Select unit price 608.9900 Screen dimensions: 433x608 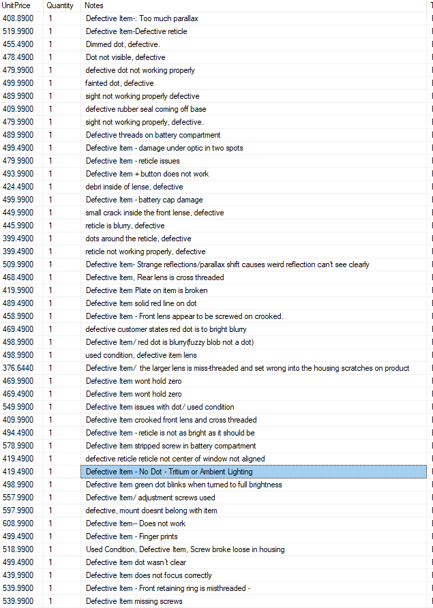21,523
